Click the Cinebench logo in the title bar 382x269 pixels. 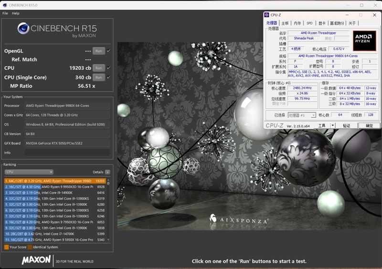point(4,4)
